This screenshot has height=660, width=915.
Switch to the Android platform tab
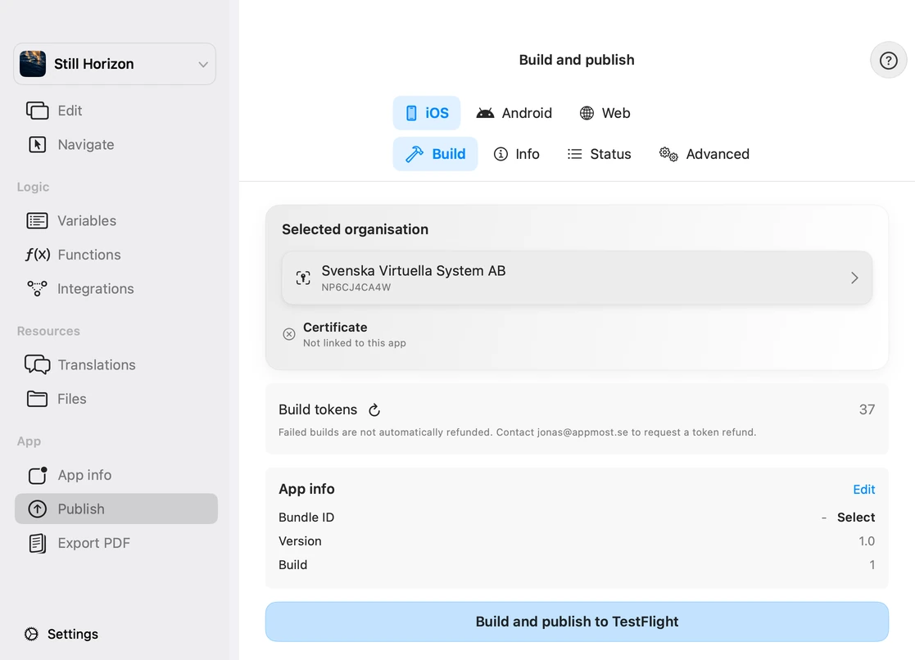click(514, 113)
